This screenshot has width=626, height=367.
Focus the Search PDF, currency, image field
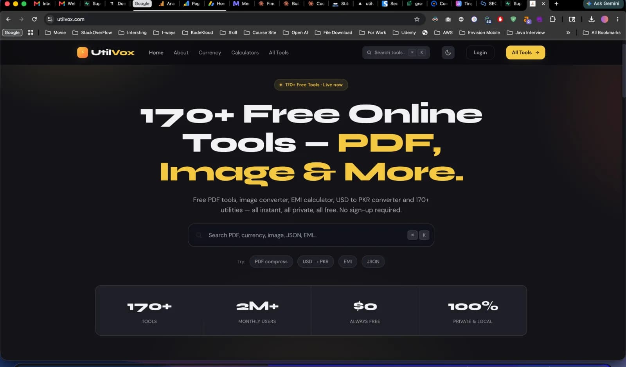[311, 235]
